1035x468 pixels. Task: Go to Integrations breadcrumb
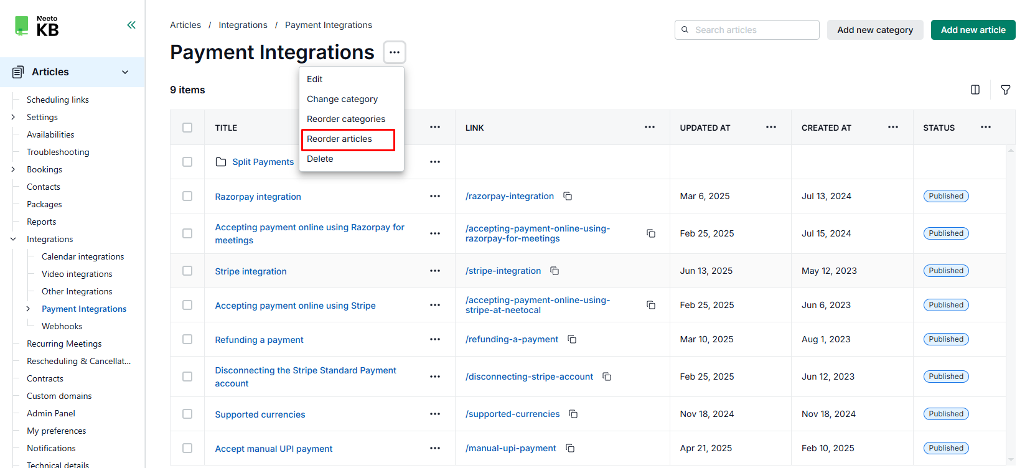click(x=243, y=25)
